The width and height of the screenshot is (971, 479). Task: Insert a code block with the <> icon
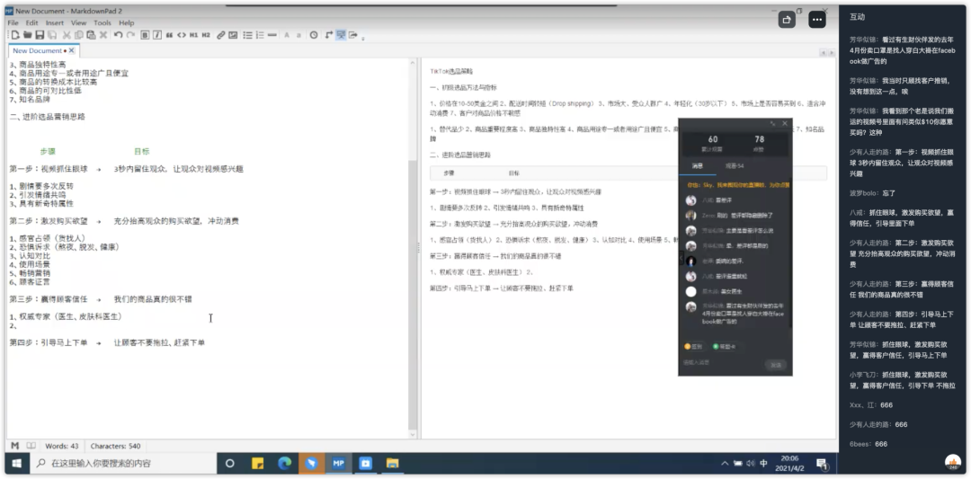pyautogui.click(x=182, y=35)
